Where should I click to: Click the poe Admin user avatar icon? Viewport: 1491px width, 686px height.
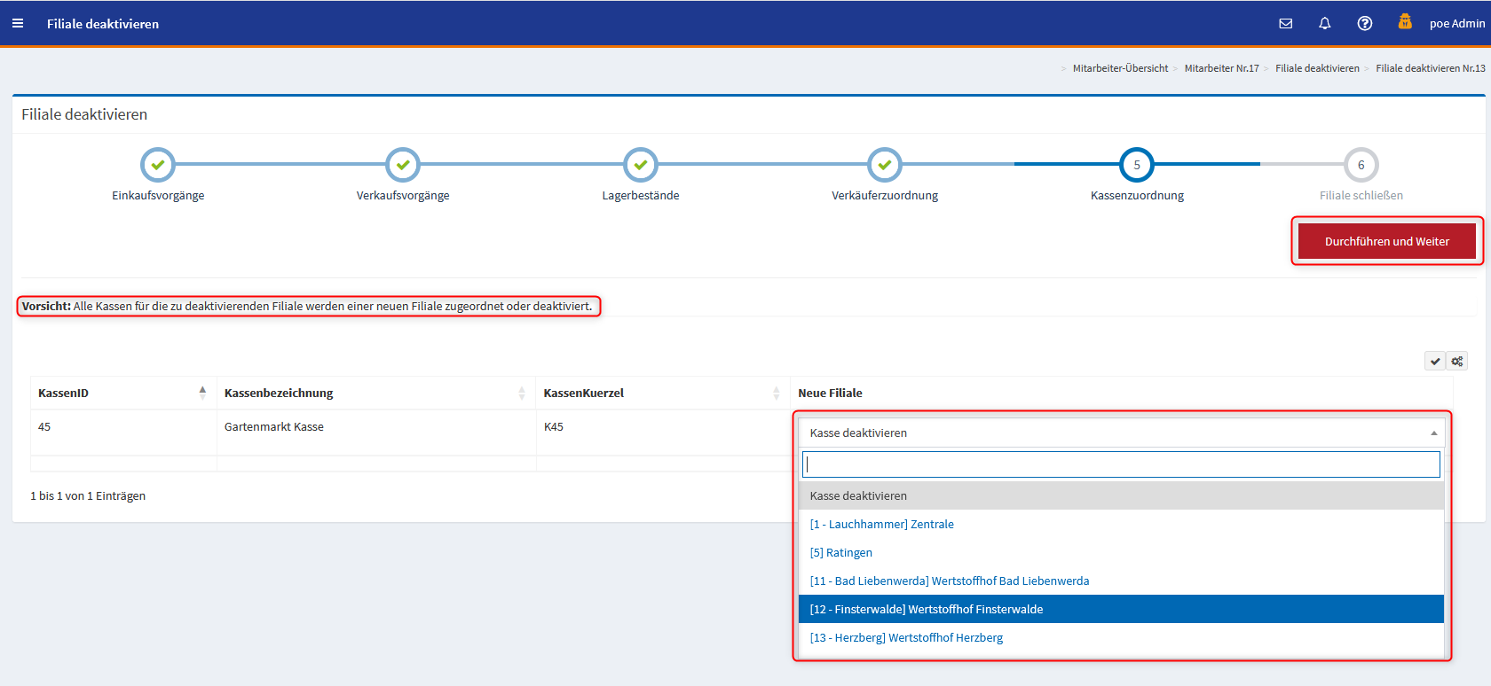[x=1404, y=22]
